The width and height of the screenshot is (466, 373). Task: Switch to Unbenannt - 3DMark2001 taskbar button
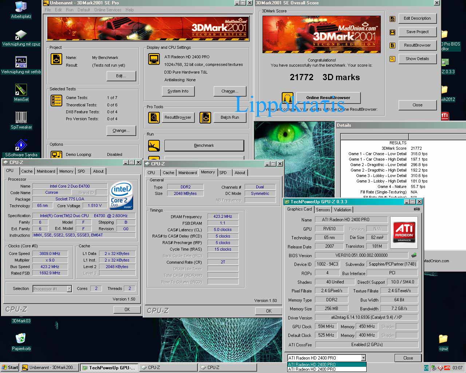[x=50, y=368]
